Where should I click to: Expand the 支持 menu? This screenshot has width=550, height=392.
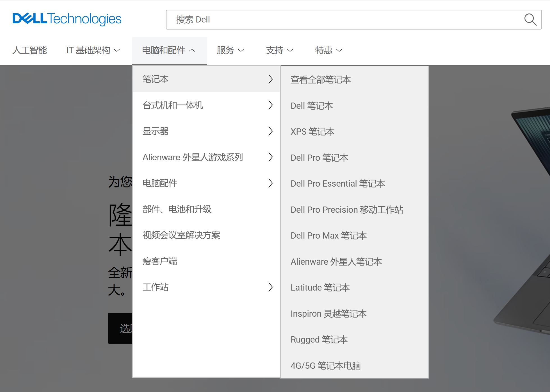(x=280, y=50)
